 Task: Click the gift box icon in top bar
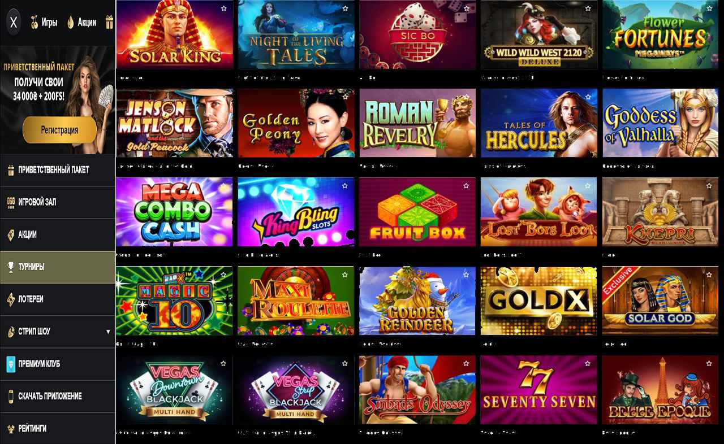(109, 23)
